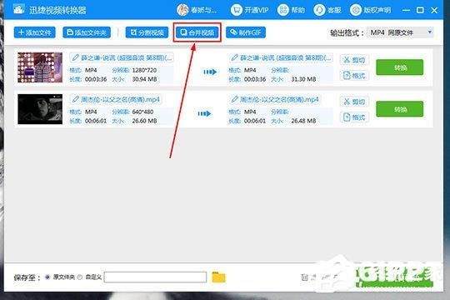Click the 添加文件夹 add folder button

click(87, 32)
